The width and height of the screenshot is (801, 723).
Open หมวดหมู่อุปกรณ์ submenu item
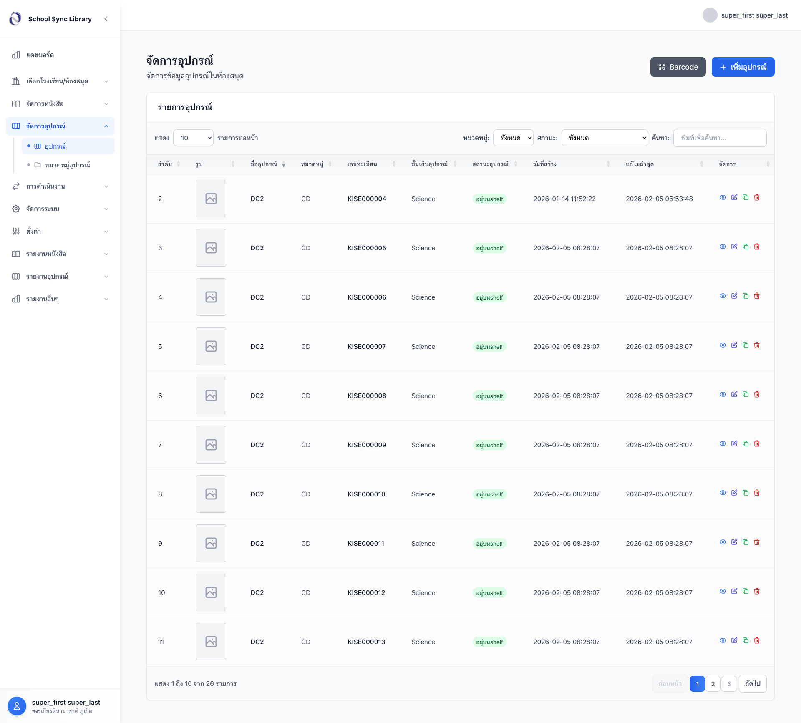coord(67,165)
